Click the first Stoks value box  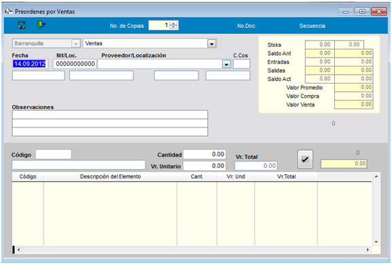[320, 45]
